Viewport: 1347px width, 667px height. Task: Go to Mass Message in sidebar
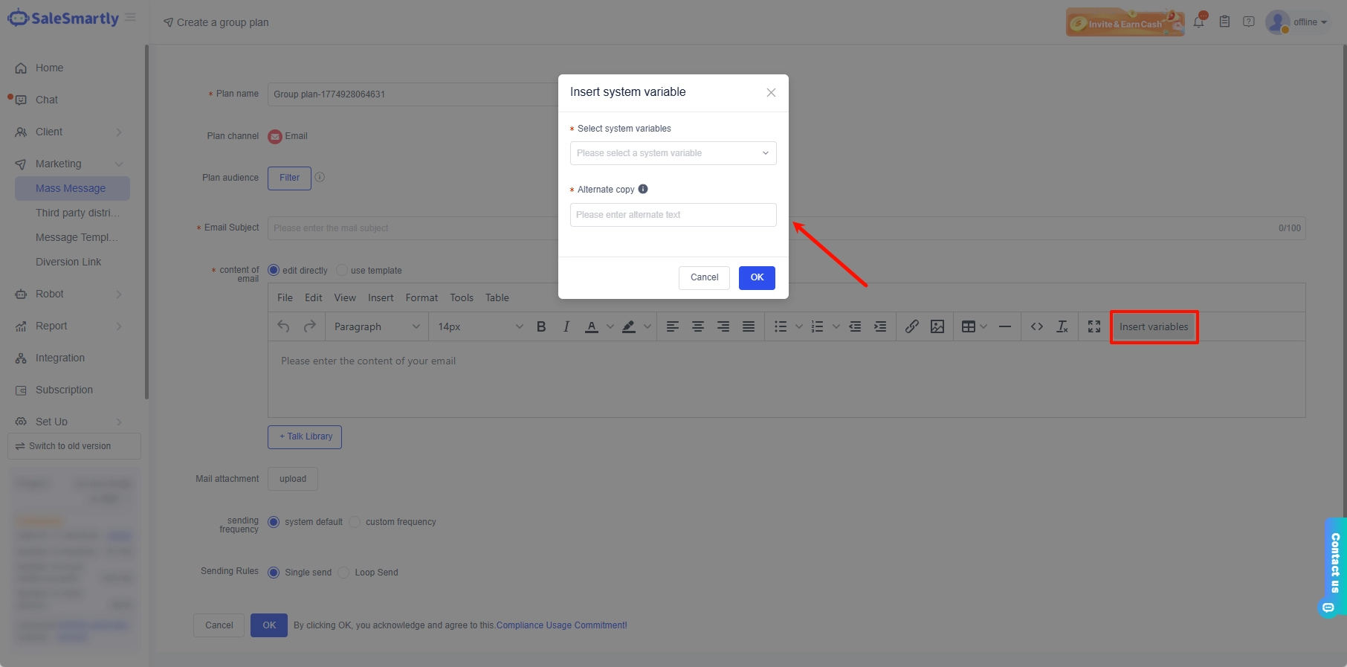[x=72, y=188]
